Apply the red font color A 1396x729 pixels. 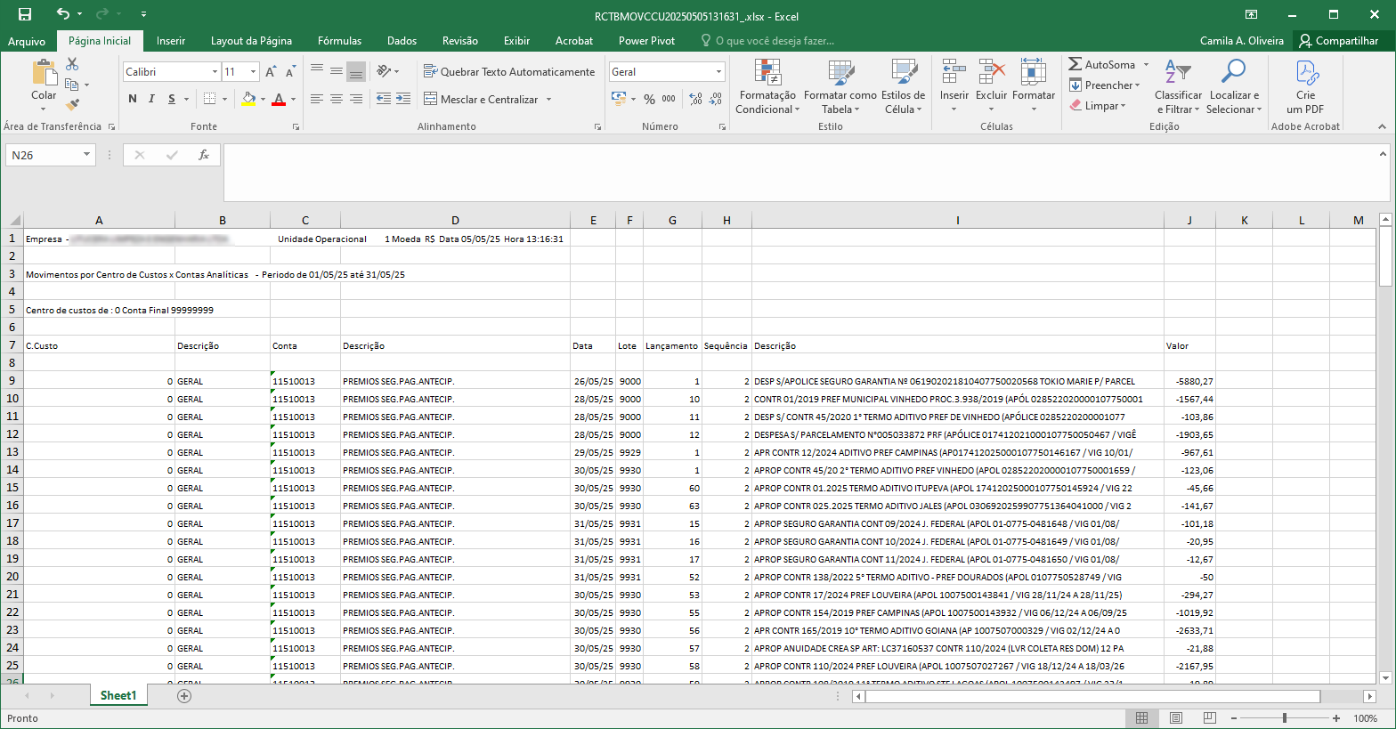click(279, 99)
